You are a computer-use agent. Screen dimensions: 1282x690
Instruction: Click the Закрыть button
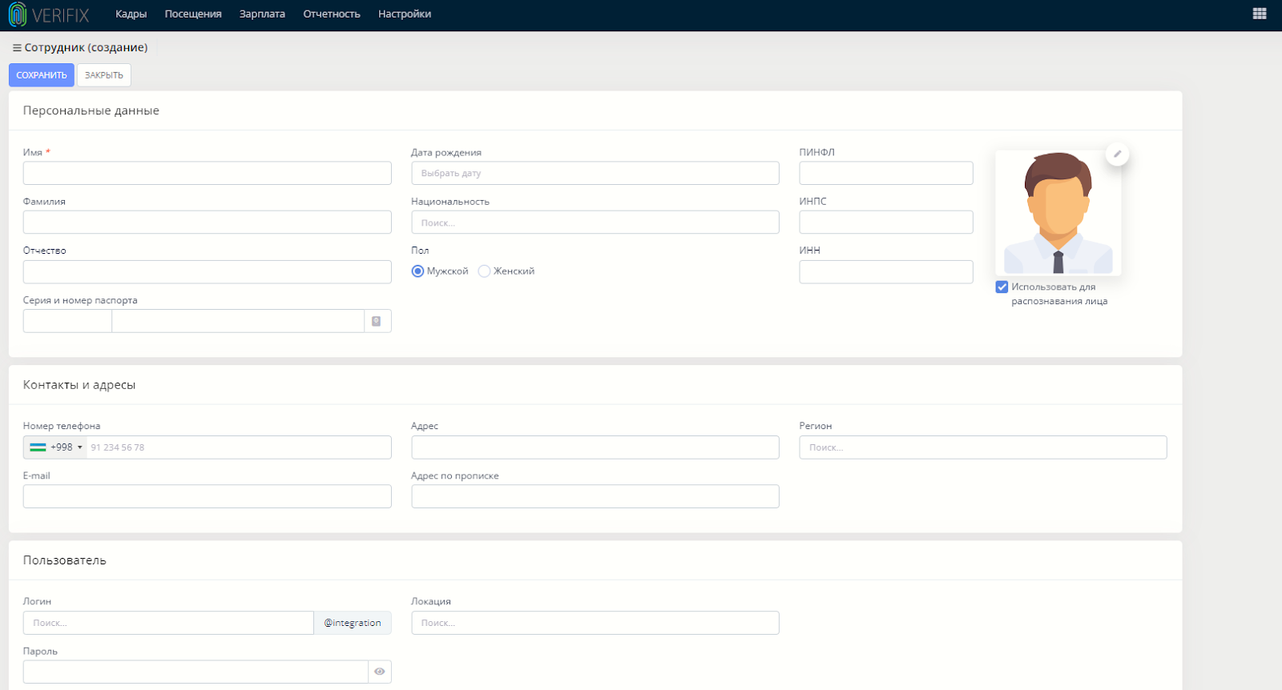pos(104,75)
